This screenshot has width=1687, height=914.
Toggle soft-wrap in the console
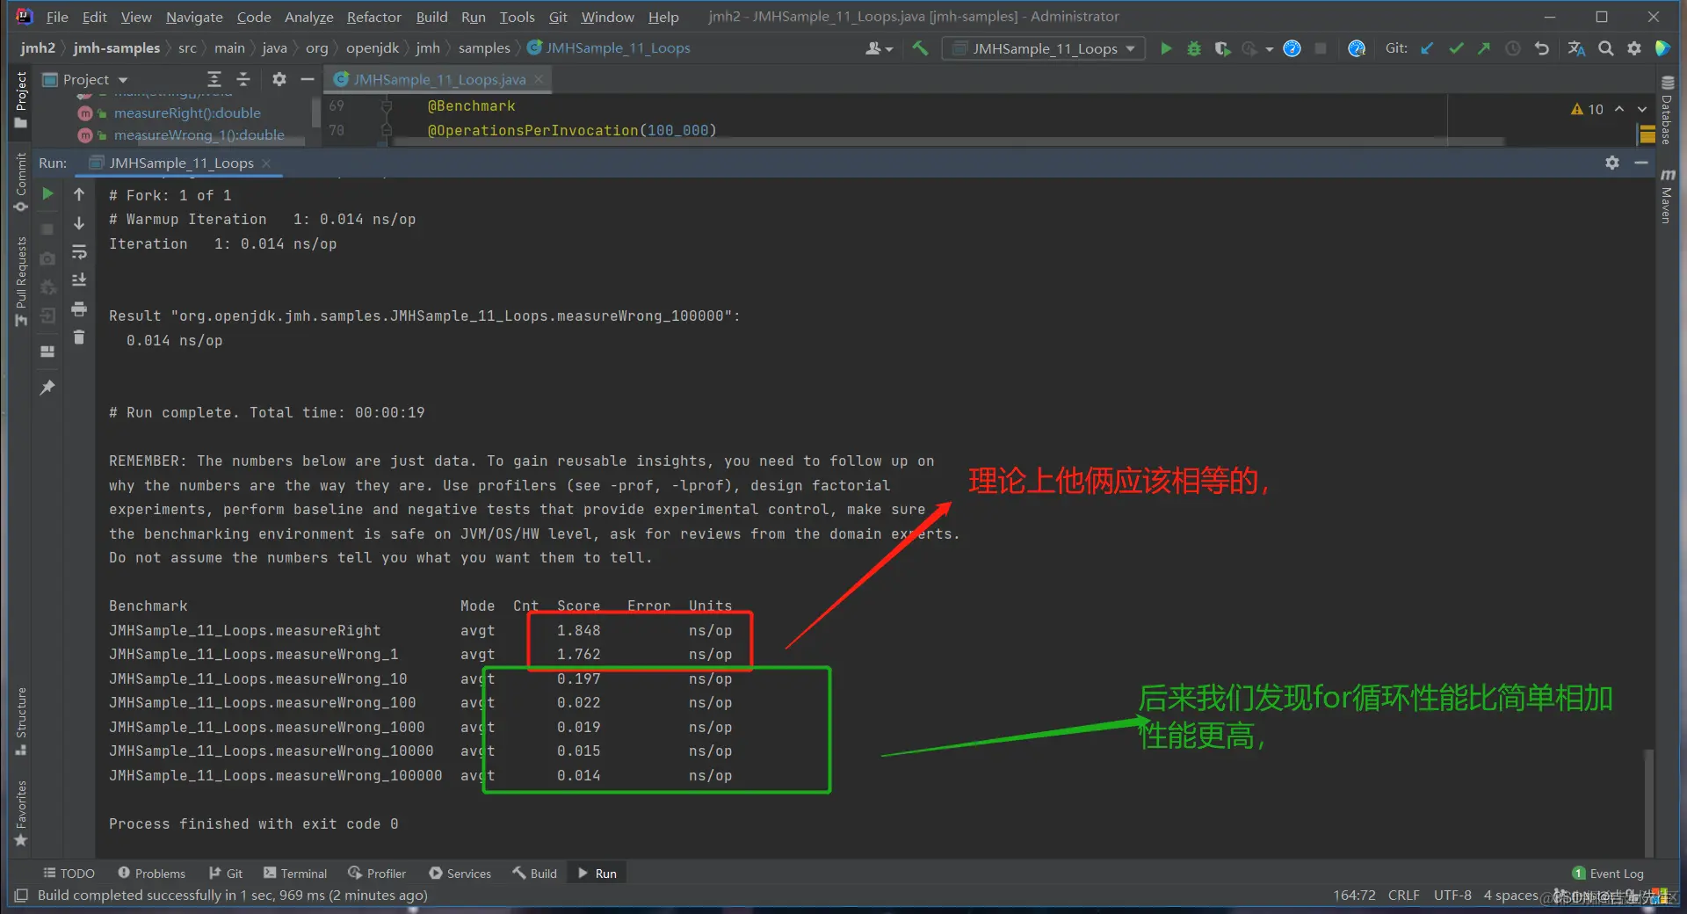pos(79,252)
